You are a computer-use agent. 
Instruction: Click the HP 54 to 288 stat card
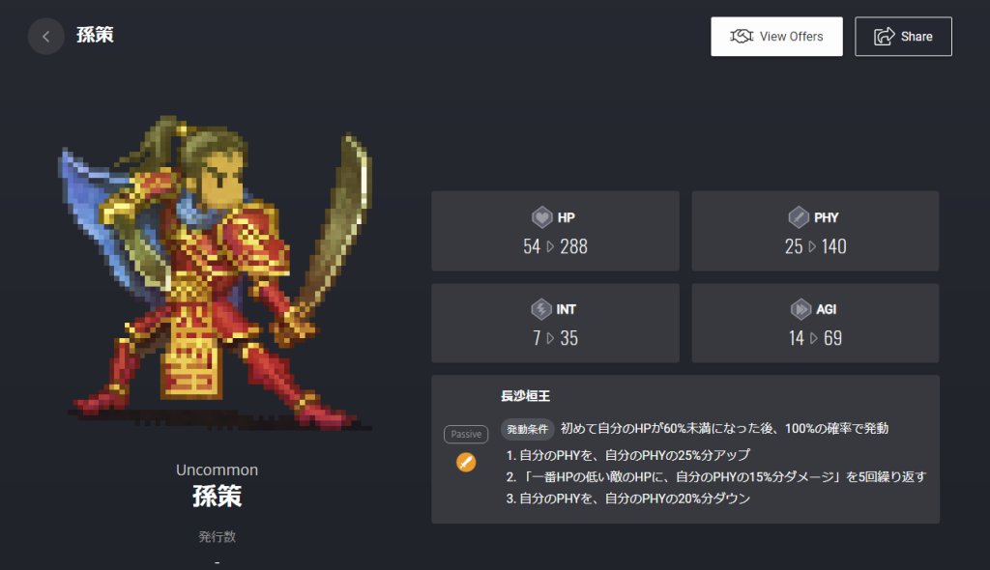(x=555, y=231)
